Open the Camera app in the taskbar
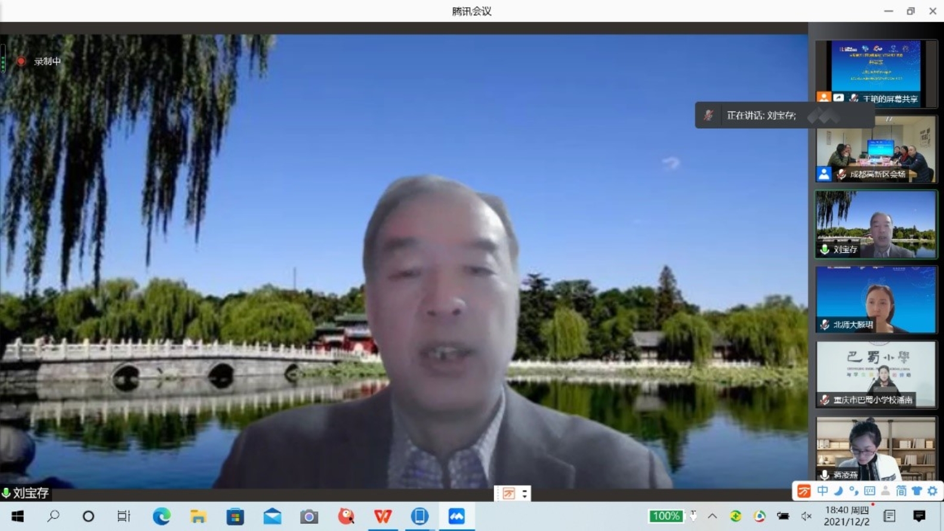 (309, 516)
